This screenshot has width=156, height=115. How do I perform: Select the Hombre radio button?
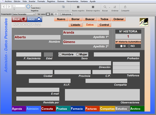coord(60,54)
